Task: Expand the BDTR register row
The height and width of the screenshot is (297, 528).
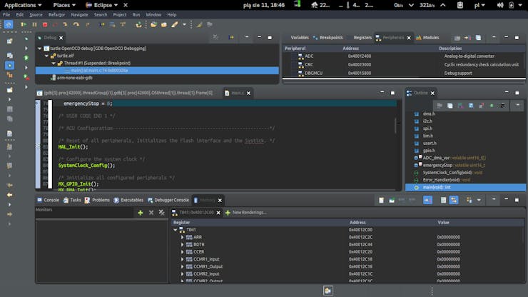Action: pyautogui.click(x=182, y=245)
